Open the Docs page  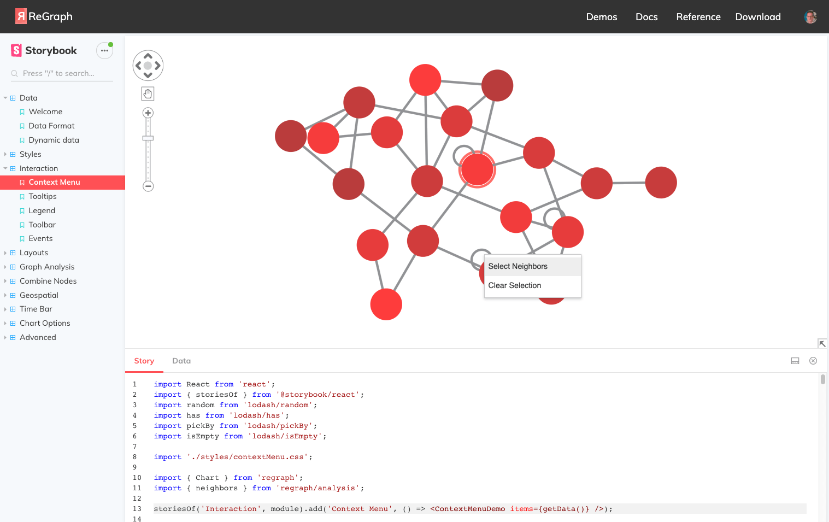[x=646, y=17]
